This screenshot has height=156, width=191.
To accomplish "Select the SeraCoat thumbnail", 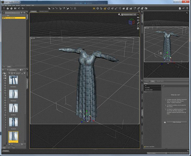I will point(13,122).
